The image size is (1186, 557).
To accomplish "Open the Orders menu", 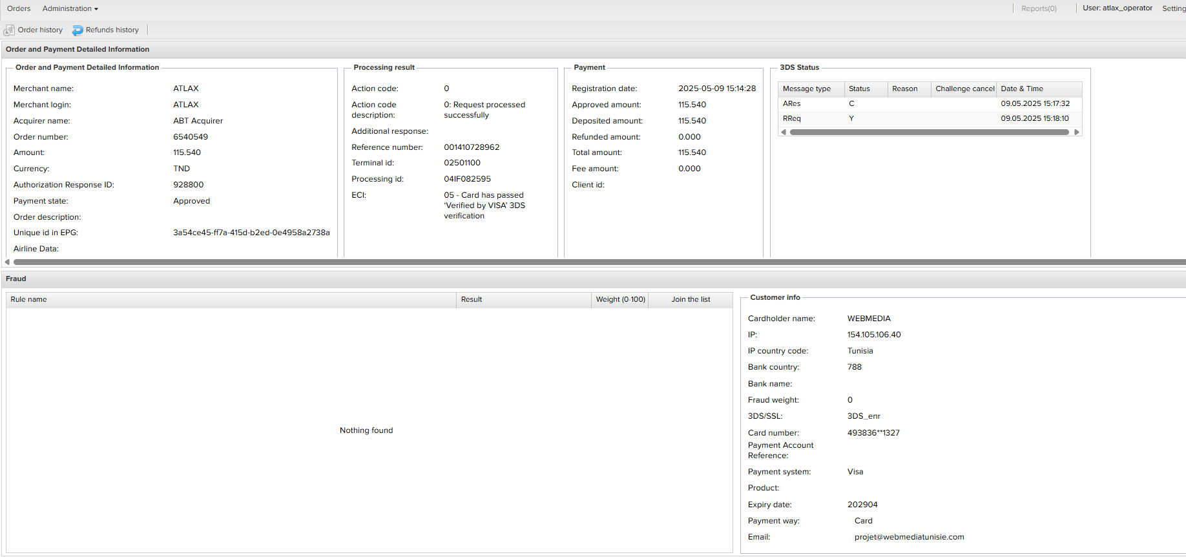I will pos(19,8).
